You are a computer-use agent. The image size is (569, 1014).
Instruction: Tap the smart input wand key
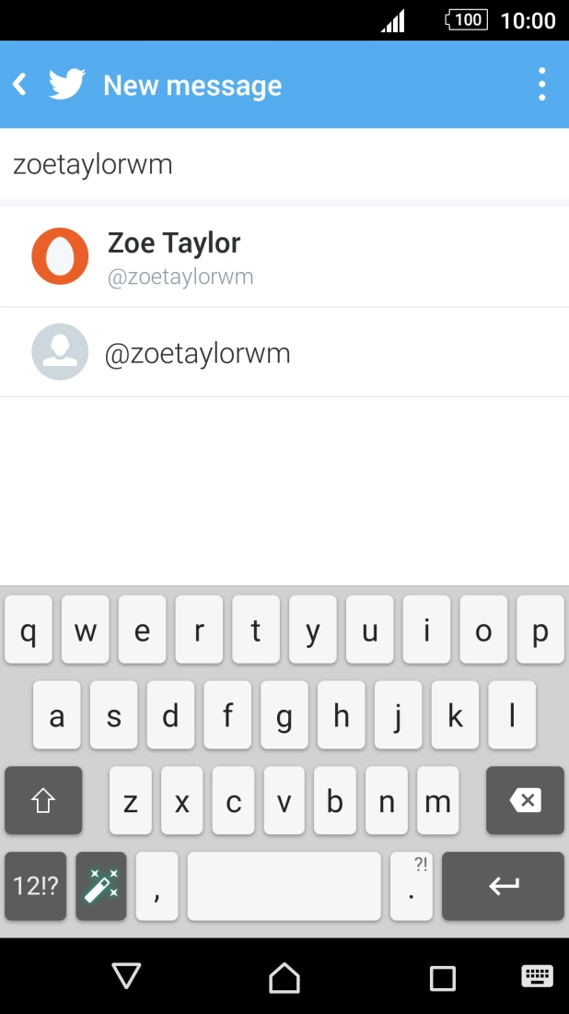100,886
